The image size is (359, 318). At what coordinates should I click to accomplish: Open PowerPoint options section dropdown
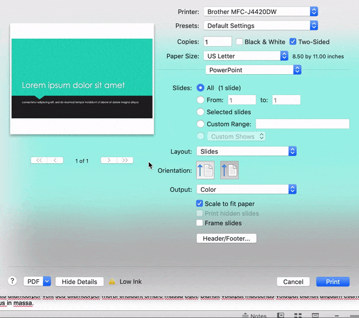click(253, 70)
